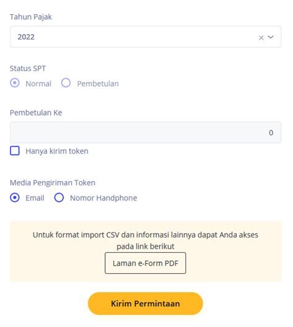Click the CSV import information notice text
Screen dimensions: 293x327
tap(145, 240)
